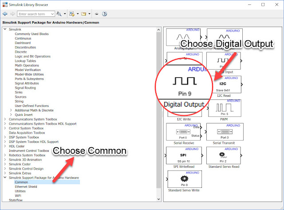Select Discontinuities in the tree
The image size is (284, 210).
pos(25,48)
